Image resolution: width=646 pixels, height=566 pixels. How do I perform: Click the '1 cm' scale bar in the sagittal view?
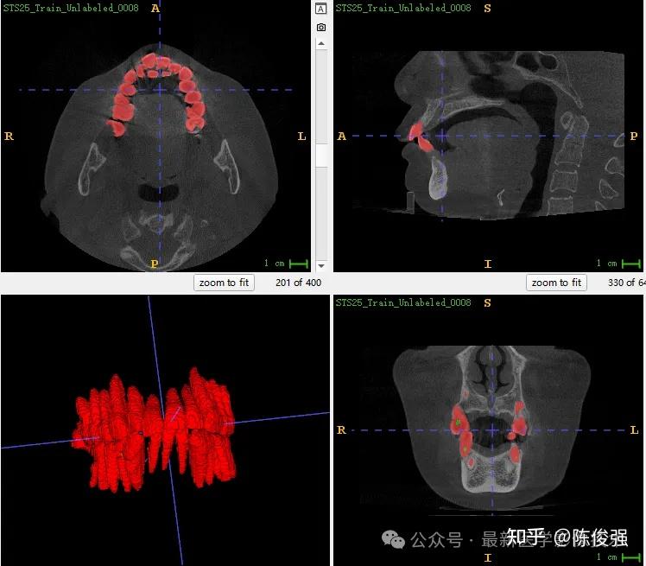618,263
